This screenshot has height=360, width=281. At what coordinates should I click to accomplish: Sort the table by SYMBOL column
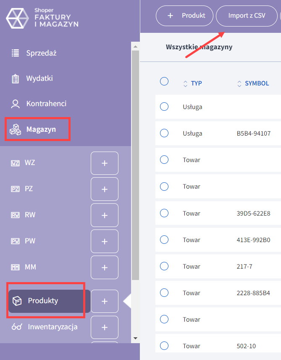253,83
